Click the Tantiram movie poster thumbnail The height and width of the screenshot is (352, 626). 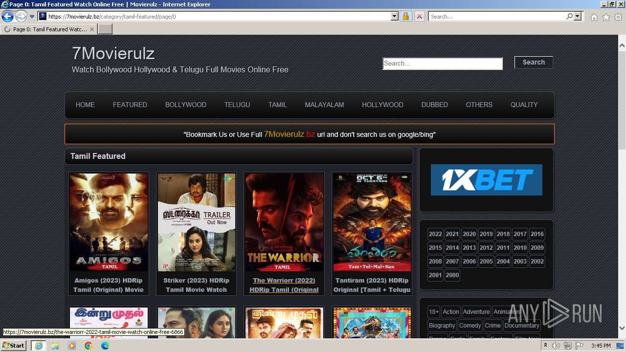coord(372,222)
